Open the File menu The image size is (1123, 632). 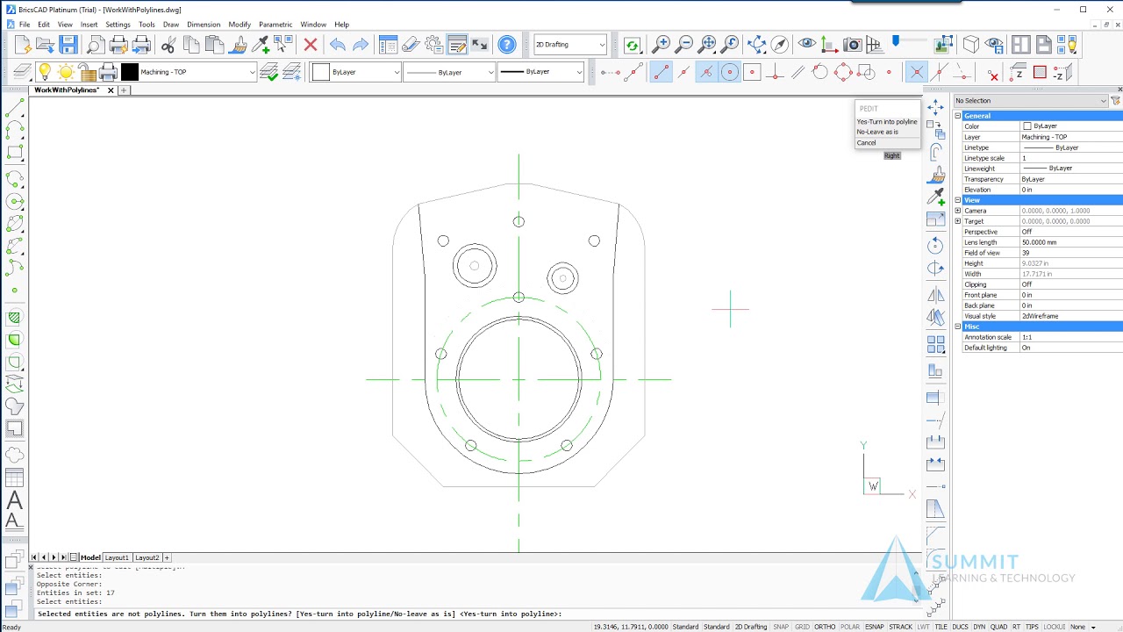coord(25,25)
